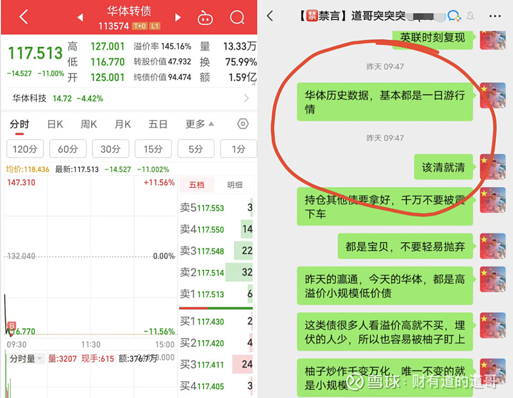The height and width of the screenshot is (398, 513).
Task: Select the 买2 117.420 order row
Action: 216,343
